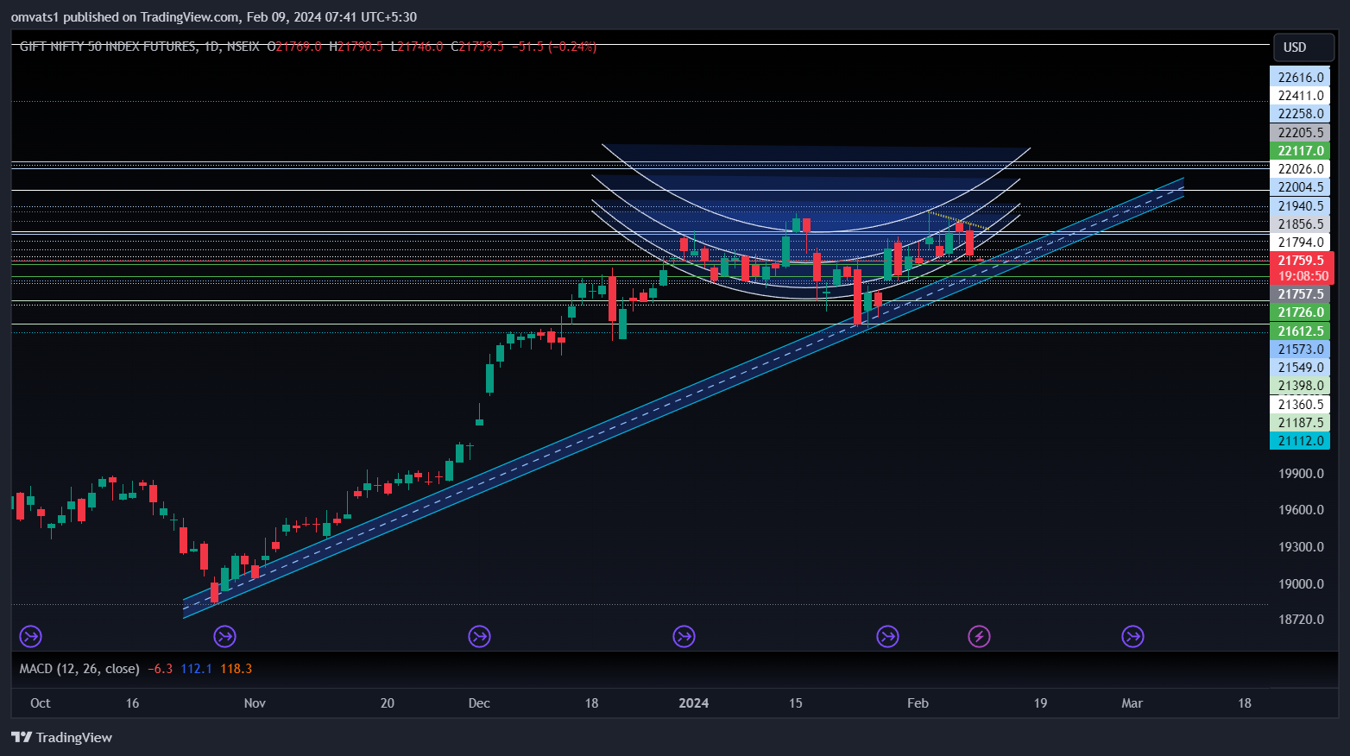Viewport: 1350px width, 756px height.
Task: Click the 22616.0 price label
Action: [x=1300, y=78]
